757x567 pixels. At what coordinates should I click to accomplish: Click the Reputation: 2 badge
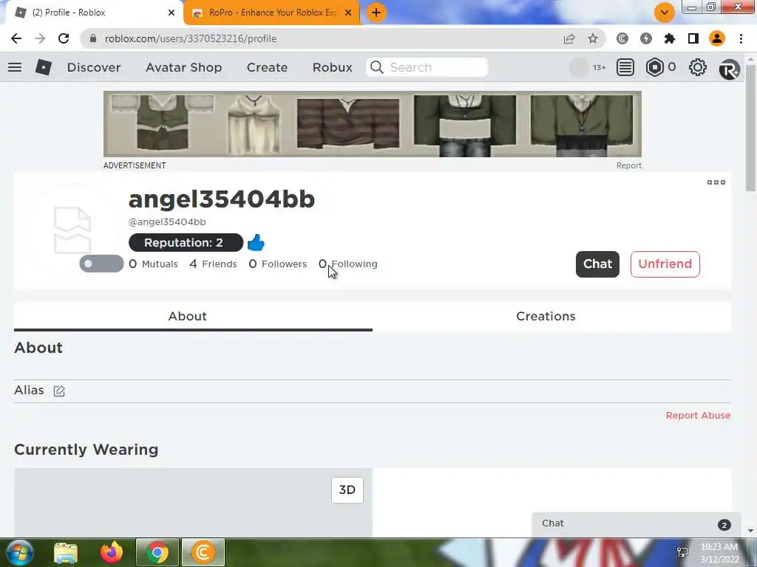click(x=186, y=242)
